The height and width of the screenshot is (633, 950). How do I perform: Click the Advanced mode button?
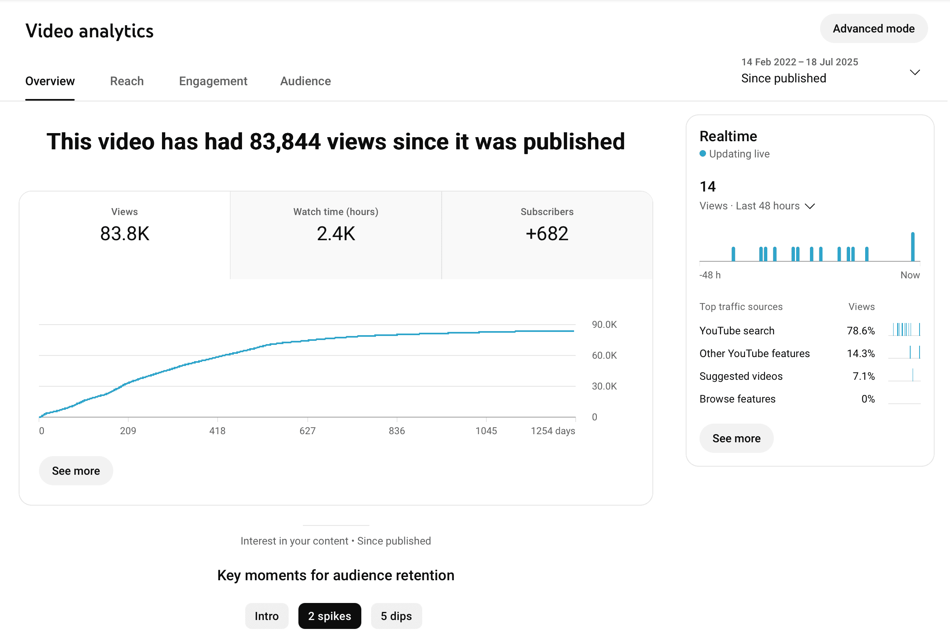tap(873, 28)
